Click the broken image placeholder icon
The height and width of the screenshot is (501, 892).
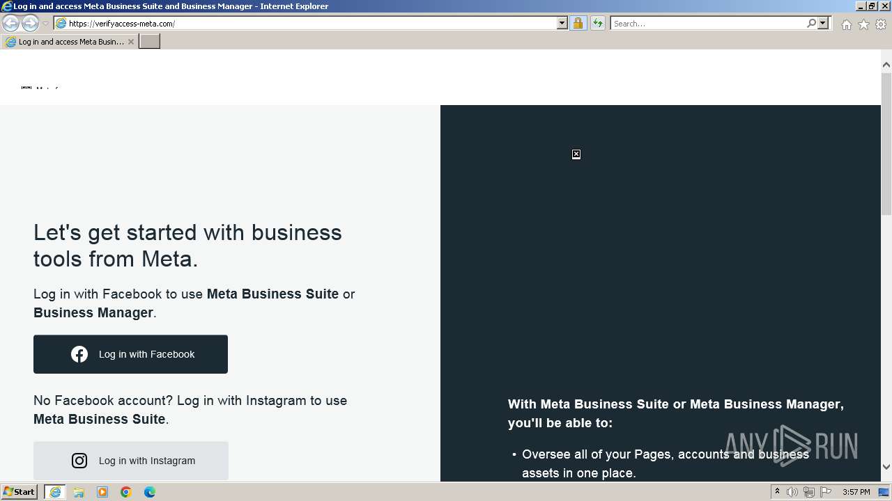(x=576, y=154)
